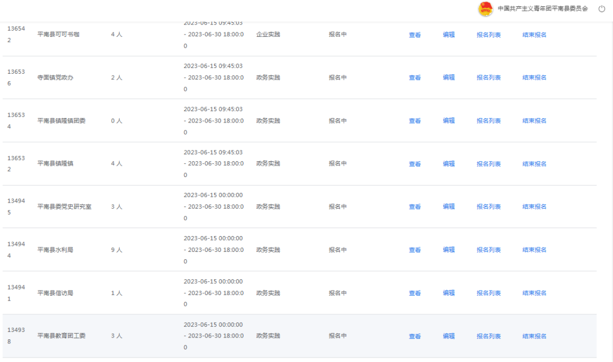Open 报名列表 for 平南县信访局
Viewport: 613px width, 362px height.
coord(488,293)
